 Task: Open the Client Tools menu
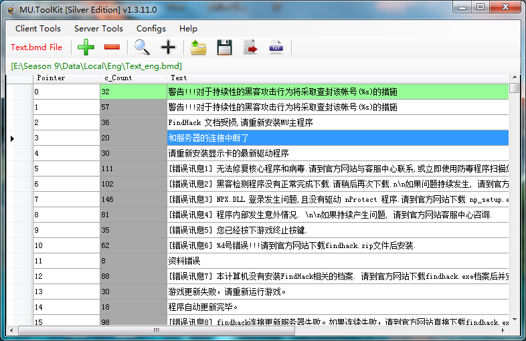[38, 29]
